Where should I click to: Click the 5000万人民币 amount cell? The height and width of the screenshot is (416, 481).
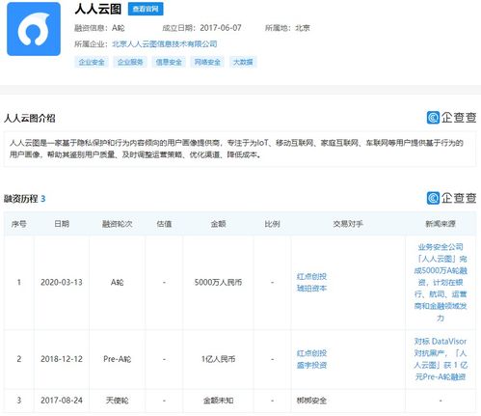(x=218, y=282)
